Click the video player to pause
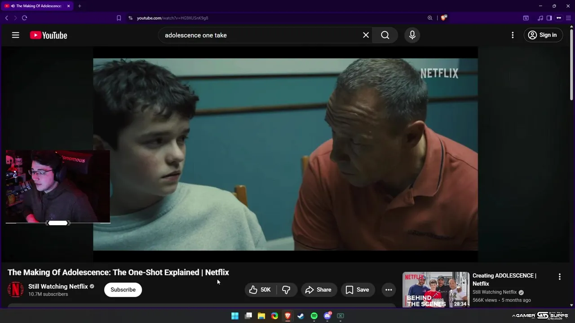The height and width of the screenshot is (323, 575). [285, 154]
